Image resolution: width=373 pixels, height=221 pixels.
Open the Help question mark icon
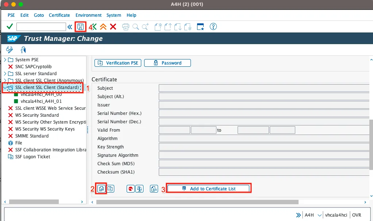coord(214,27)
